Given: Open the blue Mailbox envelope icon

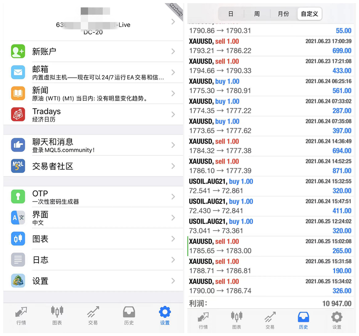Looking at the screenshot, I should click(x=18, y=72).
